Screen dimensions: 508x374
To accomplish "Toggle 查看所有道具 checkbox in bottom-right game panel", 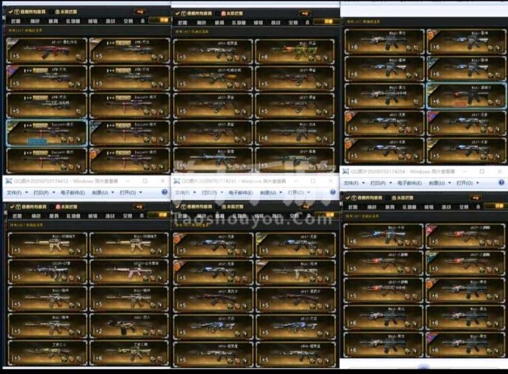I will click(347, 198).
